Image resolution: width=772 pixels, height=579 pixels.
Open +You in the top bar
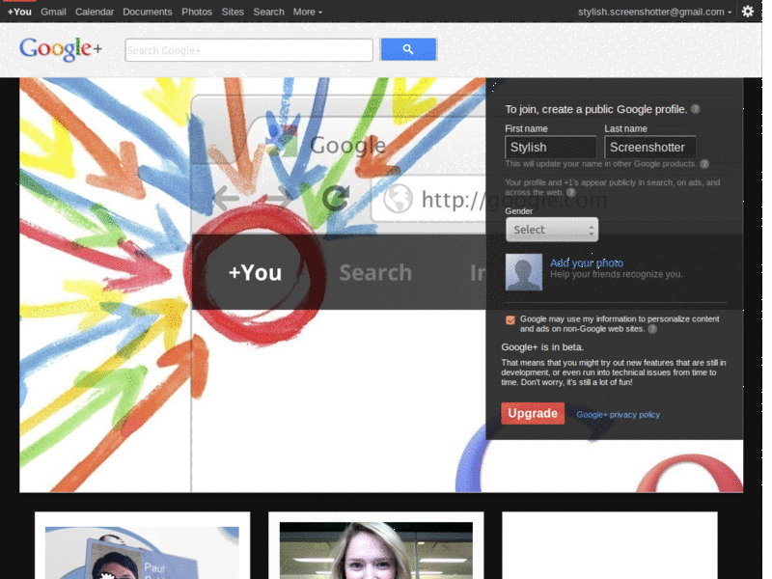pyautogui.click(x=19, y=12)
